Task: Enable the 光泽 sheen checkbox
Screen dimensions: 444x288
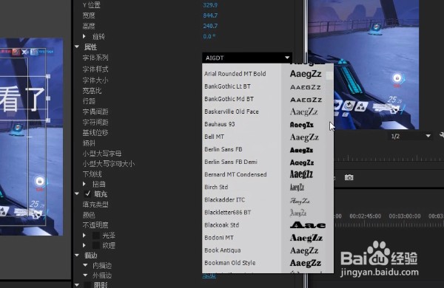Action: 96,236
